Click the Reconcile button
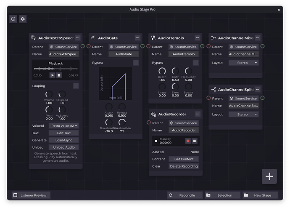This screenshot has height=208, width=290. [x=184, y=195]
